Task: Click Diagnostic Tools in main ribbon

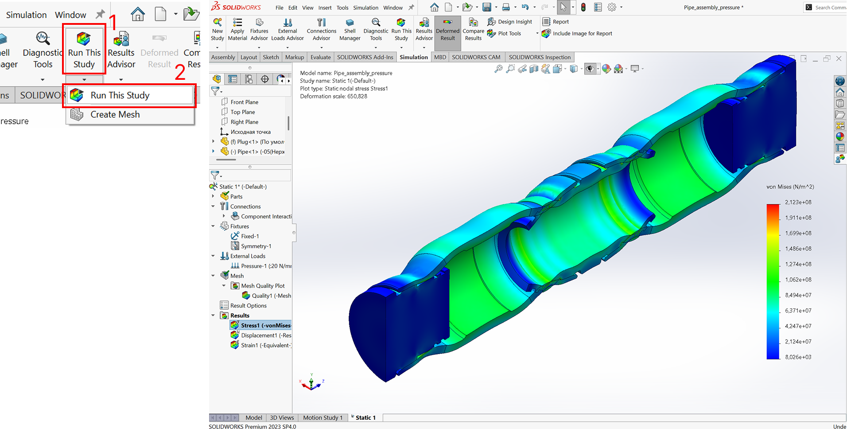Action: coord(376,29)
